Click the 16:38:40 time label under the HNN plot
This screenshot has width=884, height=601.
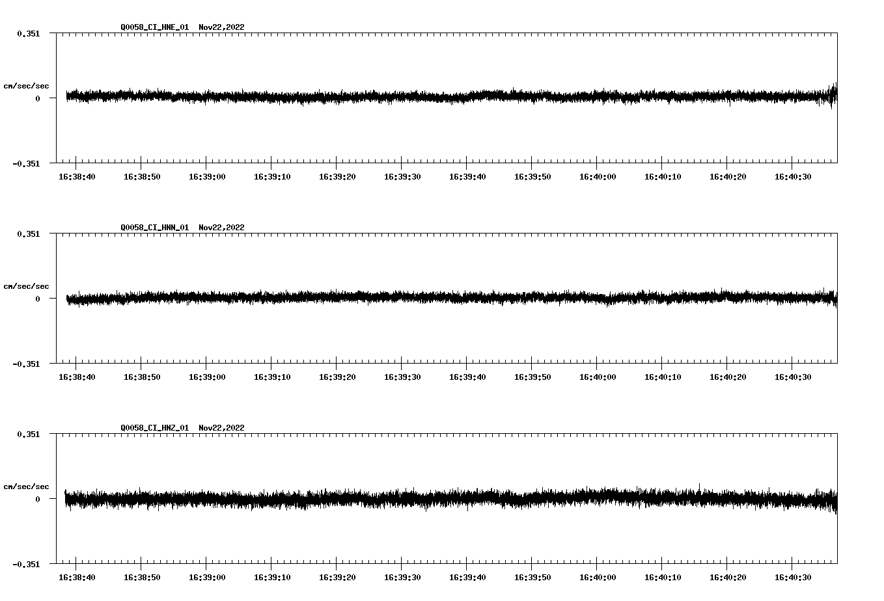[77, 377]
